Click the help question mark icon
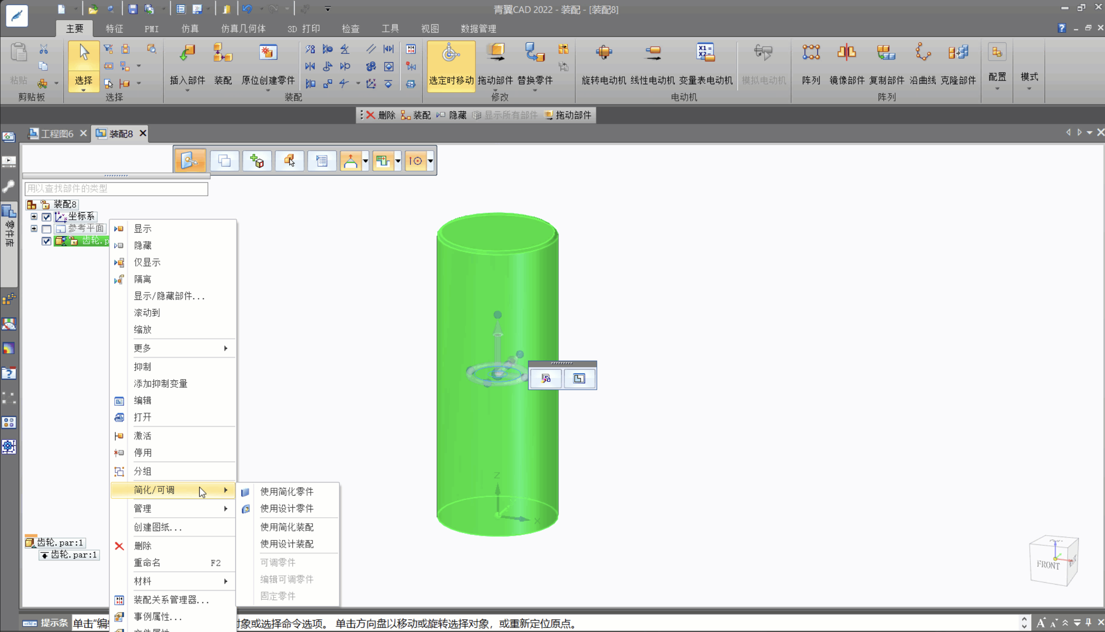1105x632 pixels. 1062,28
